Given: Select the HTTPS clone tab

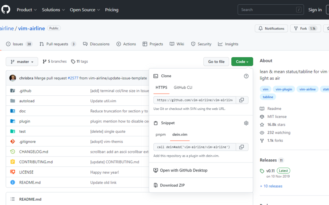Looking at the screenshot, I should (161, 88).
